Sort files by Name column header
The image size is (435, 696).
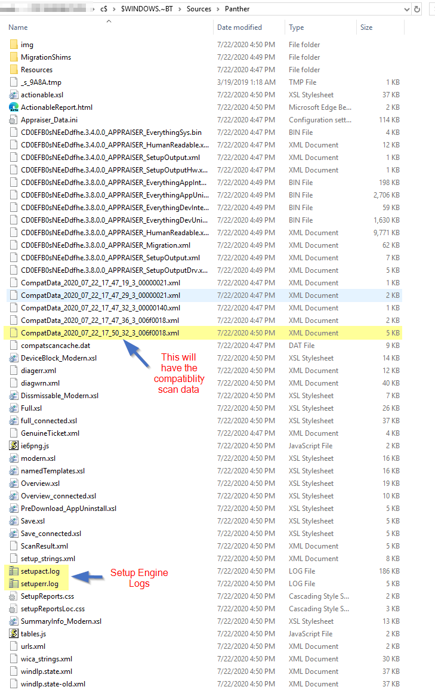(x=18, y=27)
